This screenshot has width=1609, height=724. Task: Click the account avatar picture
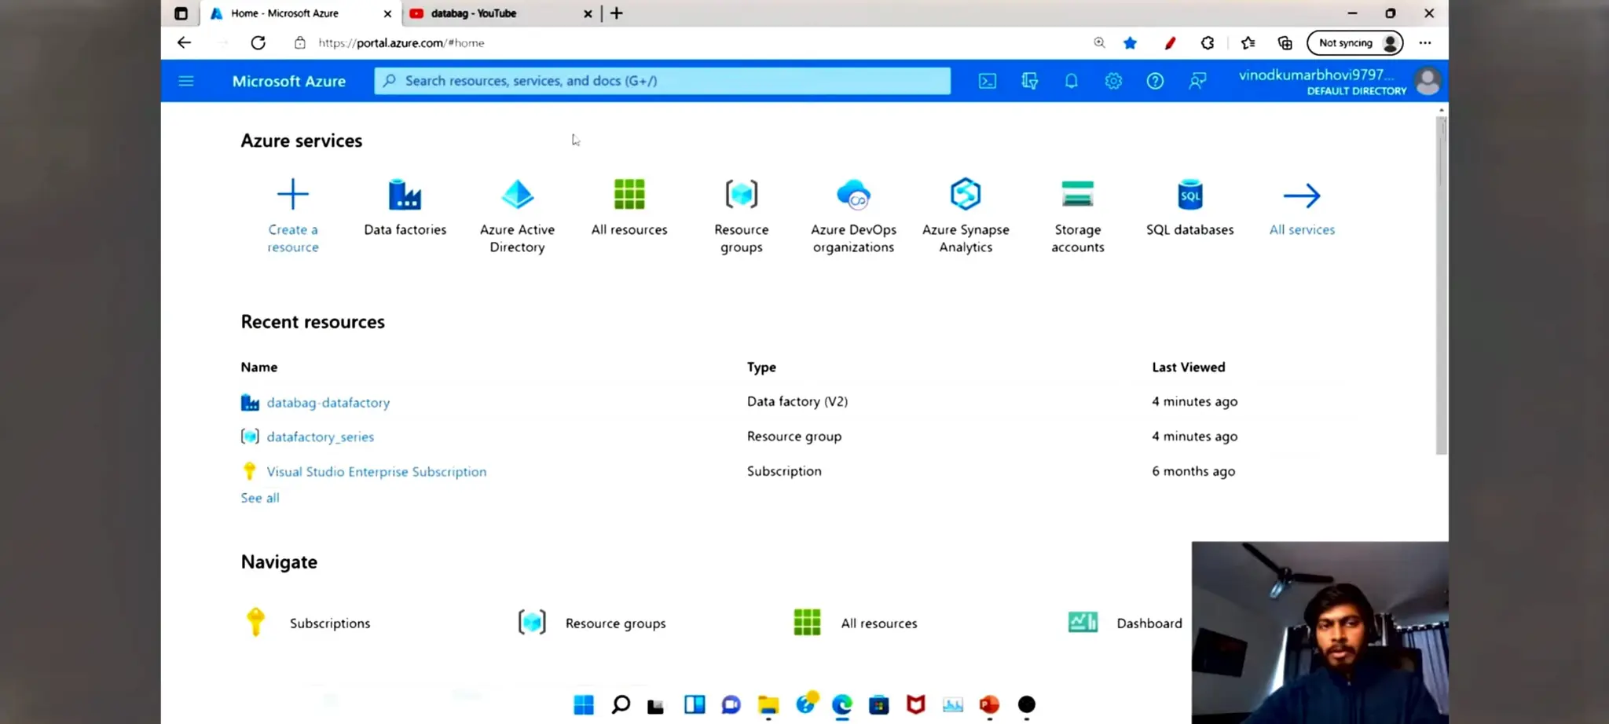point(1428,81)
